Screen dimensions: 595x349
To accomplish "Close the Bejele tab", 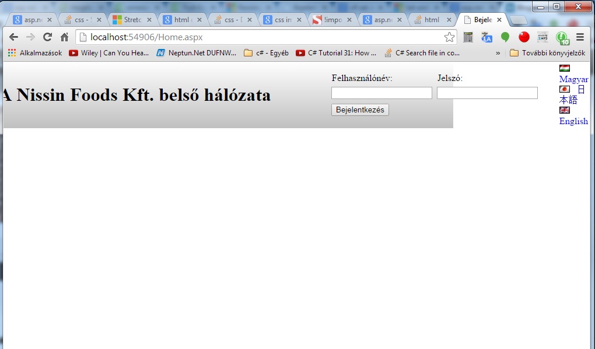I will pyautogui.click(x=499, y=20).
